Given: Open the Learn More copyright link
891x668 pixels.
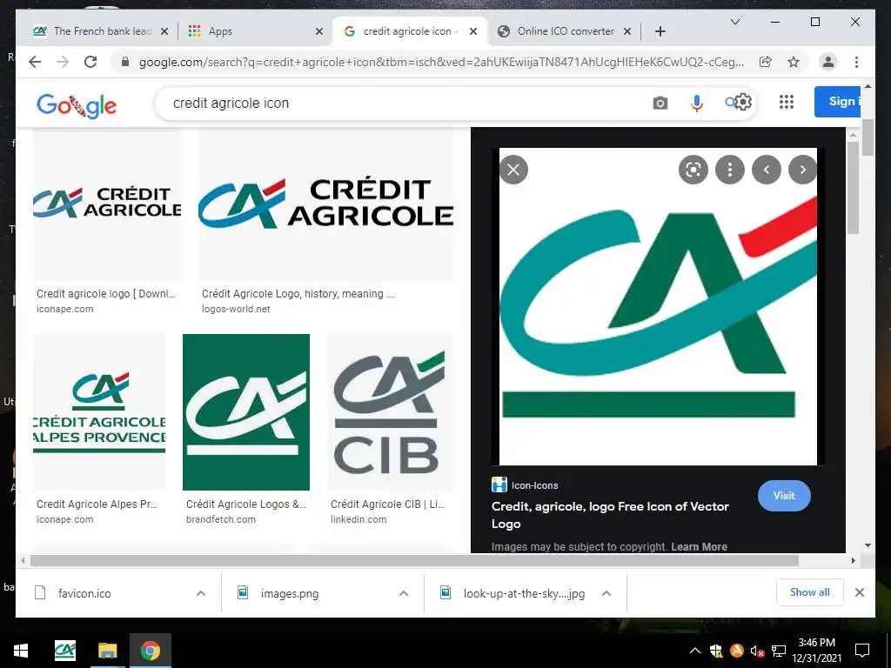Looking at the screenshot, I should point(699,546).
